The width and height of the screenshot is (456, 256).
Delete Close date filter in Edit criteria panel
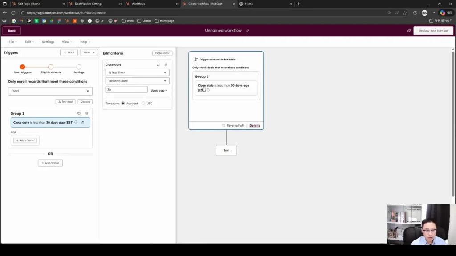pos(166,65)
